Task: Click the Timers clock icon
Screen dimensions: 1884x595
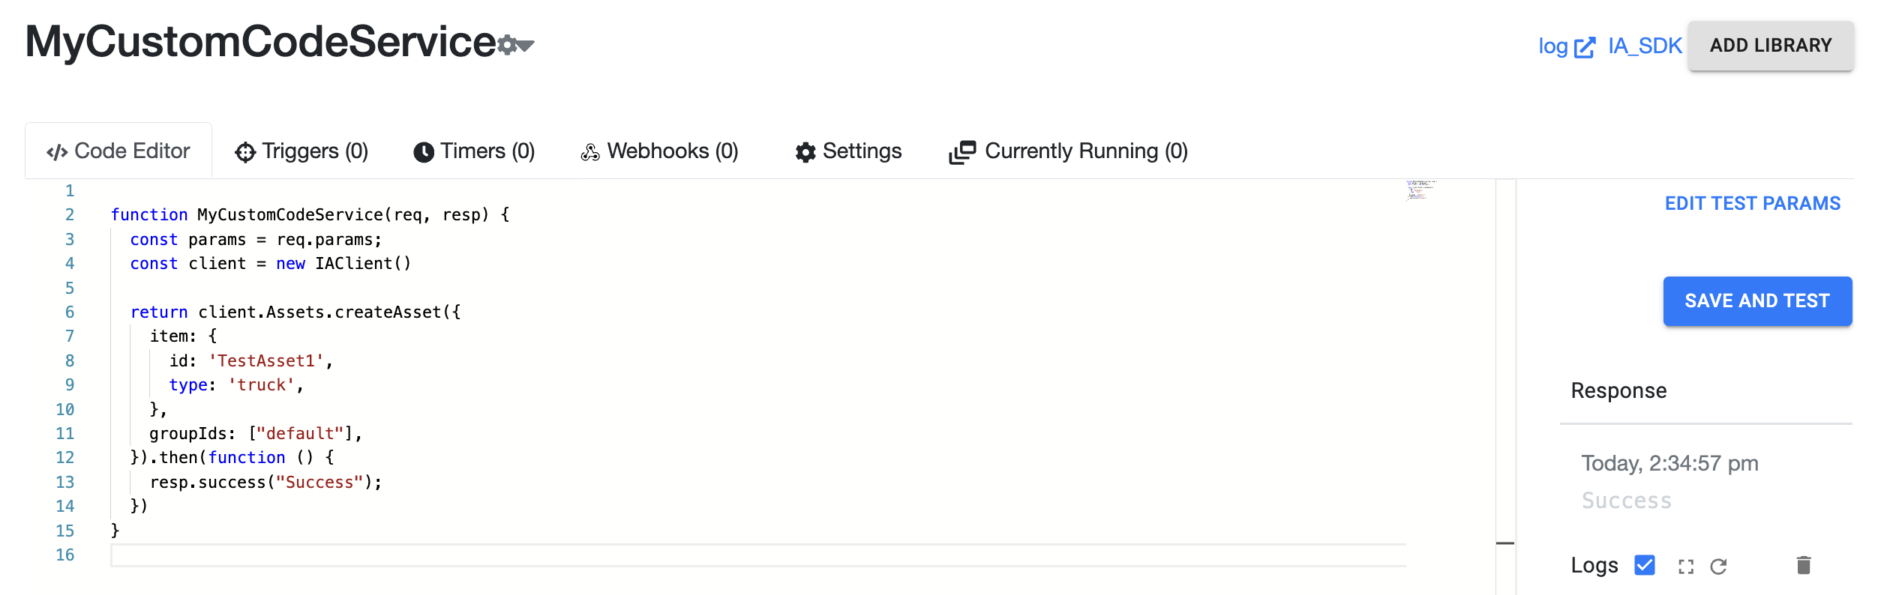Action: pos(424,151)
